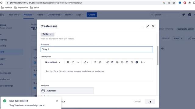
Task: Add a link in description
Action: click(x=108, y=62)
